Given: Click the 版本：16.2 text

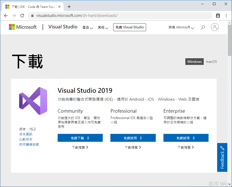Looking at the screenshot, I should coord(27,129).
